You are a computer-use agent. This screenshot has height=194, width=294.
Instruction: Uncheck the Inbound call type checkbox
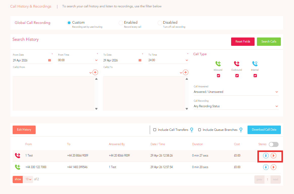(218, 76)
